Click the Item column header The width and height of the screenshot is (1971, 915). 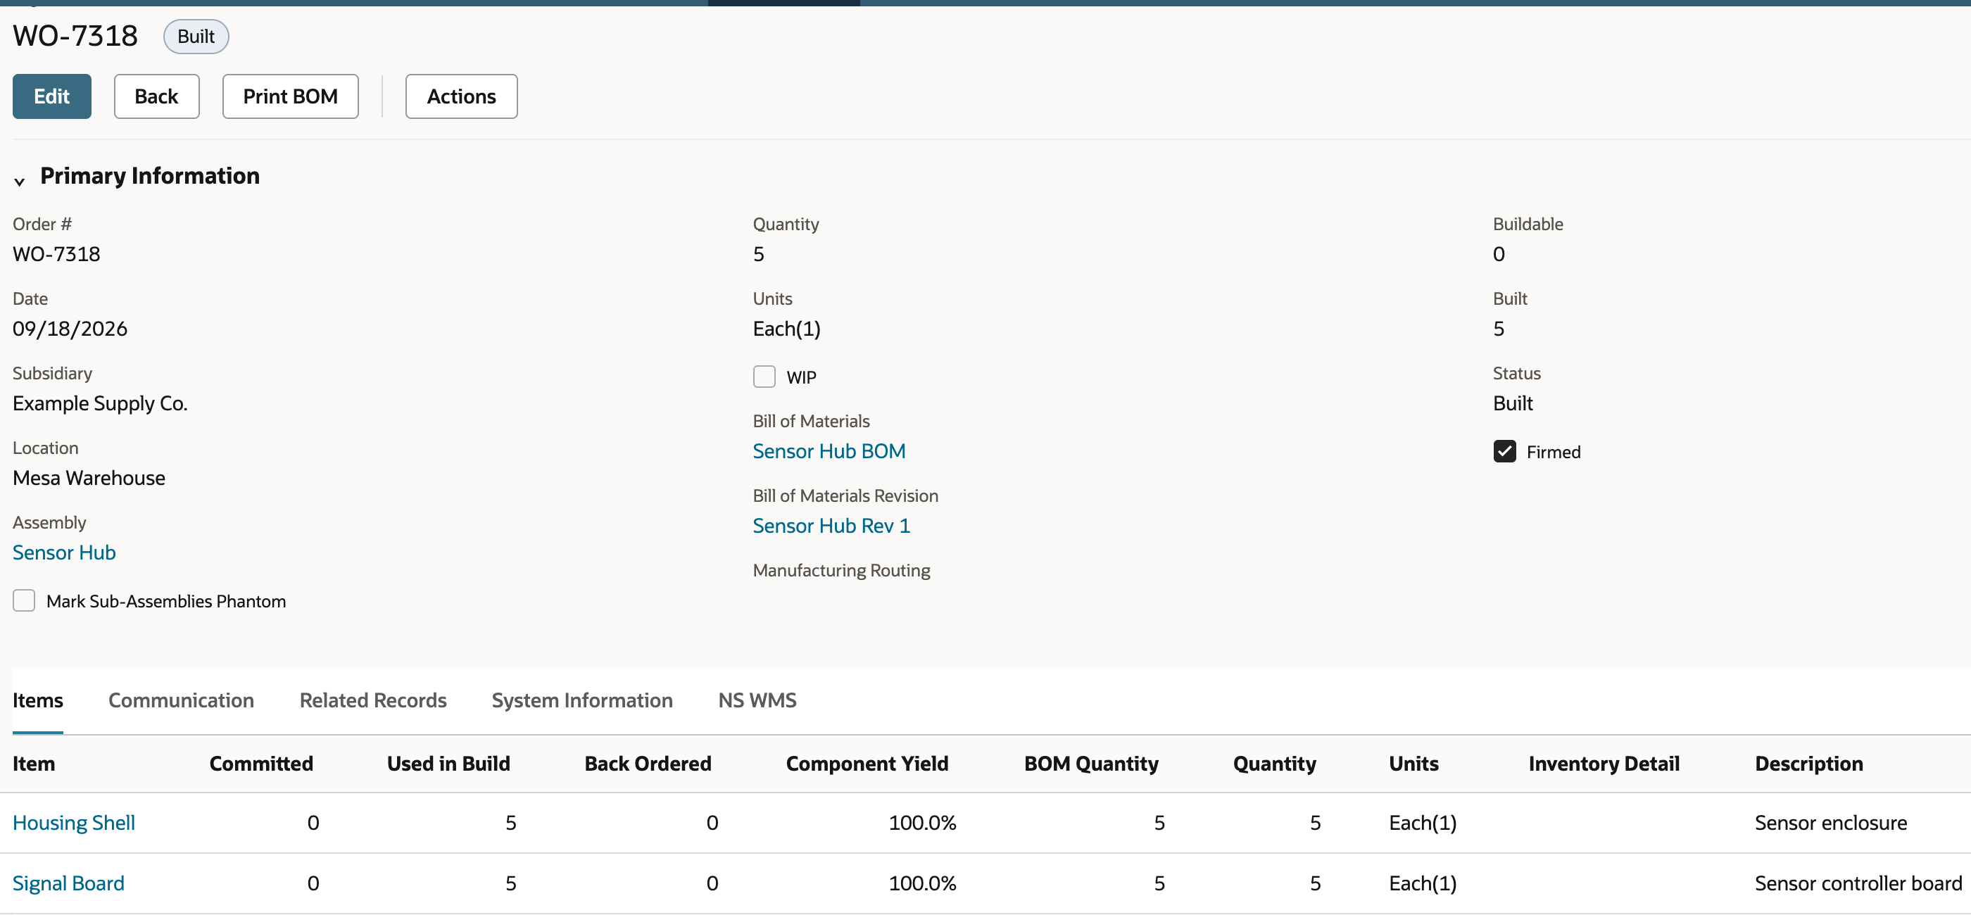[x=34, y=764]
